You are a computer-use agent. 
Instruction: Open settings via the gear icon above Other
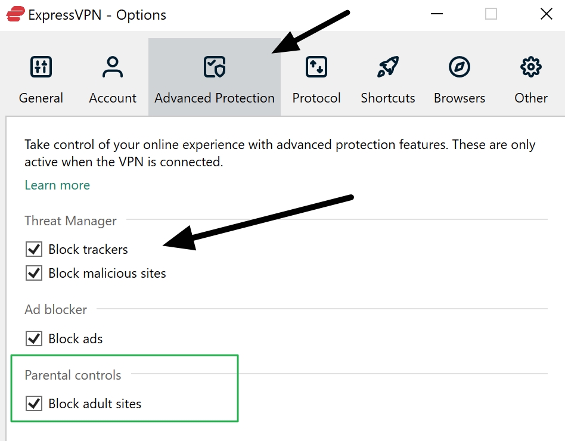coord(530,67)
